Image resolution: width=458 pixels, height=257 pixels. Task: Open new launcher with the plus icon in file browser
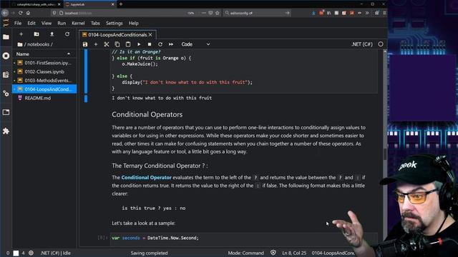(x=21, y=34)
